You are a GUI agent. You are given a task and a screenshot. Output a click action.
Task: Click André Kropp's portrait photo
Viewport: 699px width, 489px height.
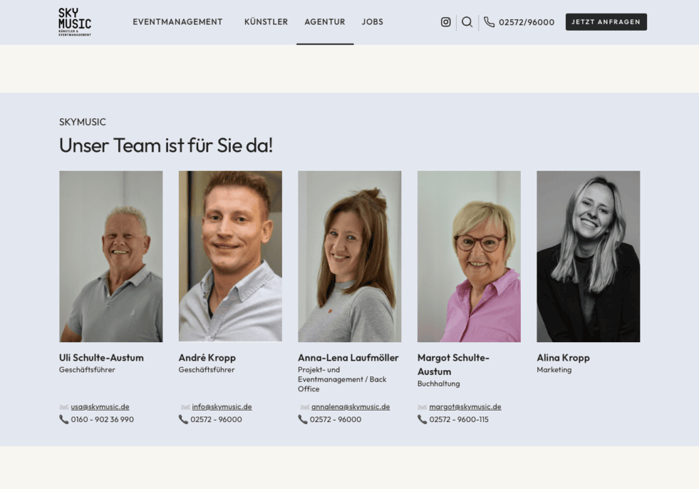(x=230, y=256)
